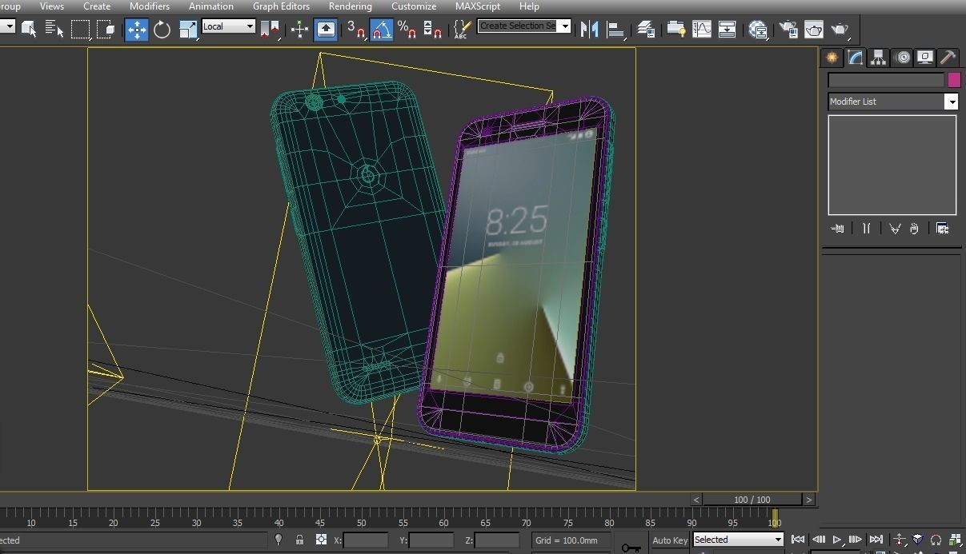Image resolution: width=966 pixels, height=554 pixels.
Task: Open the Help menu
Action: (529, 6)
